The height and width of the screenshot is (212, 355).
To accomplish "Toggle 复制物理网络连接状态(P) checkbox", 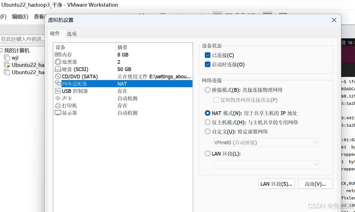I will 216,100.
